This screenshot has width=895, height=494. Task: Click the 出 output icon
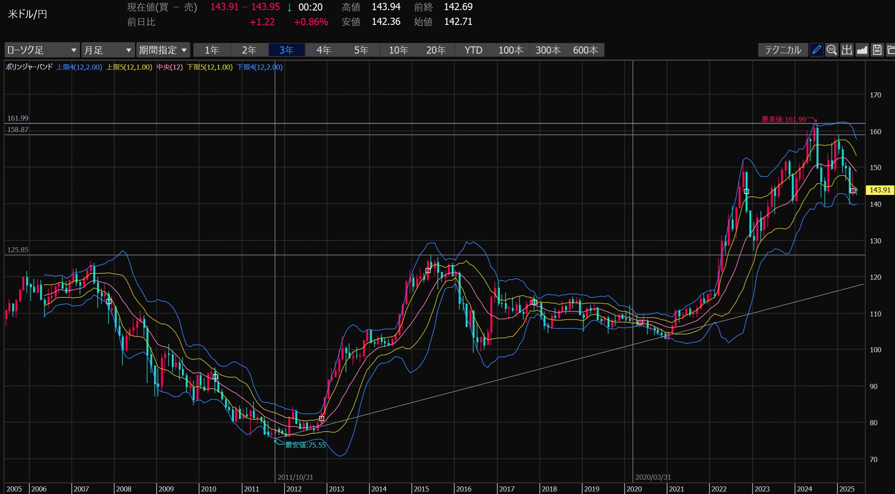[847, 50]
